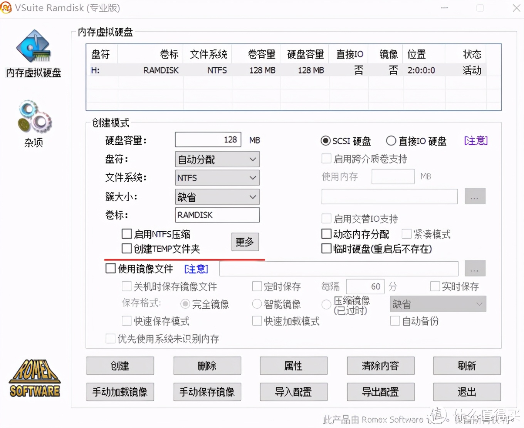Click the 更多 button
This screenshot has height=428, width=524.
click(x=245, y=242)
